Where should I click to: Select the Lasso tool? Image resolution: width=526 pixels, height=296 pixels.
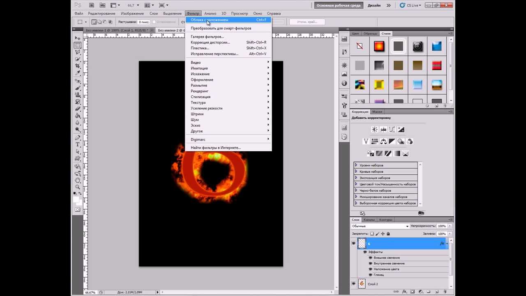[78, 52]
